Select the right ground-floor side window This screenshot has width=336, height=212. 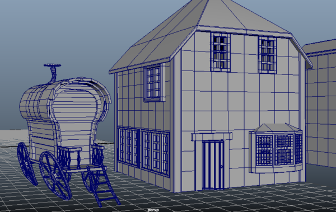coord(156,153)
